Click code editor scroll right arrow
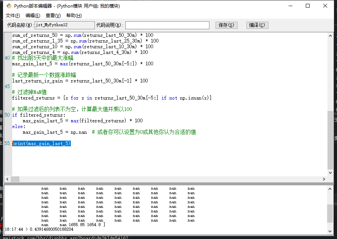This screenshot has height=239, width=337. 324,179
